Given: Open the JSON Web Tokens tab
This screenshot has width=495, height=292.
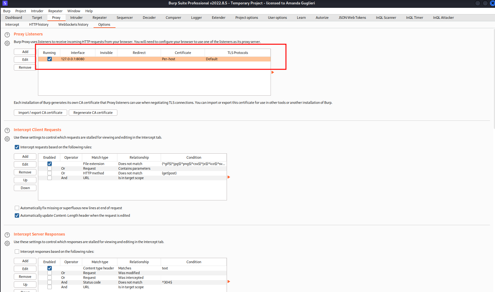Looking at the screenshot, I should (x=352, y=18).
